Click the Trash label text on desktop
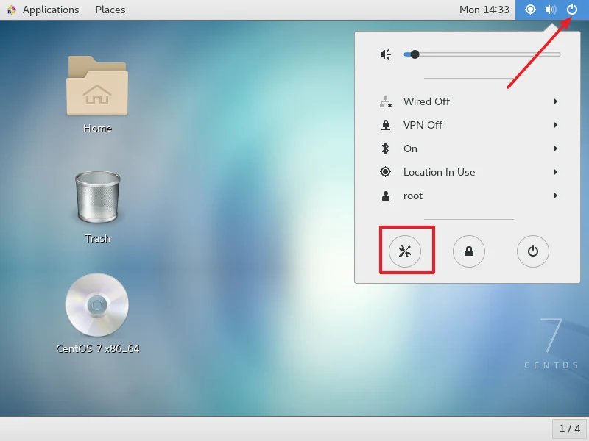 point(98,239)
